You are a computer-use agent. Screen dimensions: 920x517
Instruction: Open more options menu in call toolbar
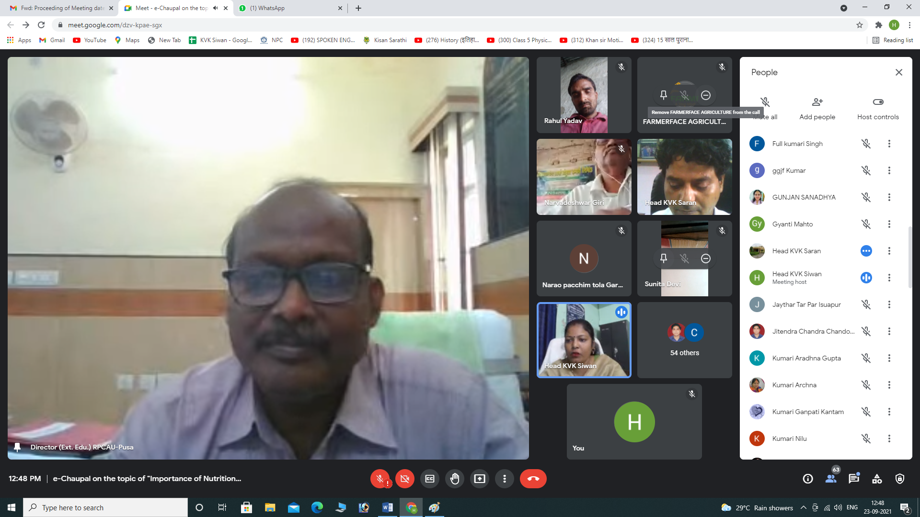[x=505, y=479]
